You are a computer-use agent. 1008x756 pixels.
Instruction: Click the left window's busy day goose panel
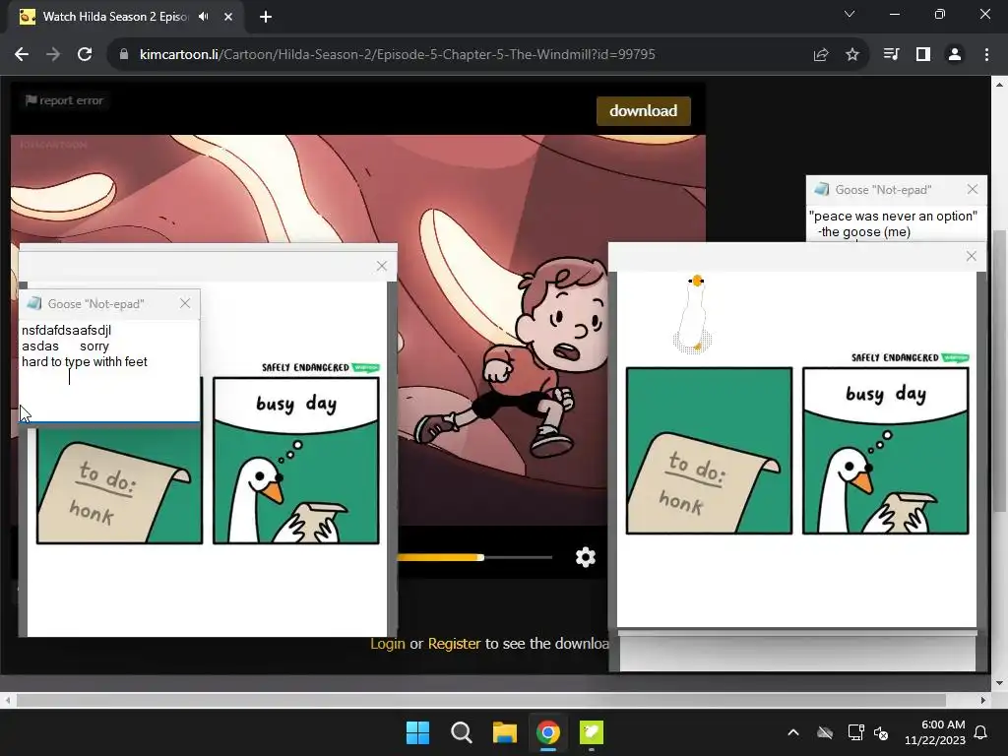[x=296, y=461]
